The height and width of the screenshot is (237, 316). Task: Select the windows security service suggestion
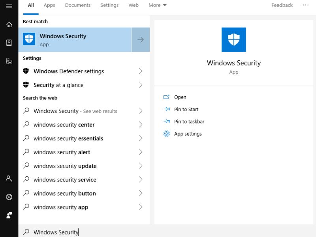[x=84, y=179]
